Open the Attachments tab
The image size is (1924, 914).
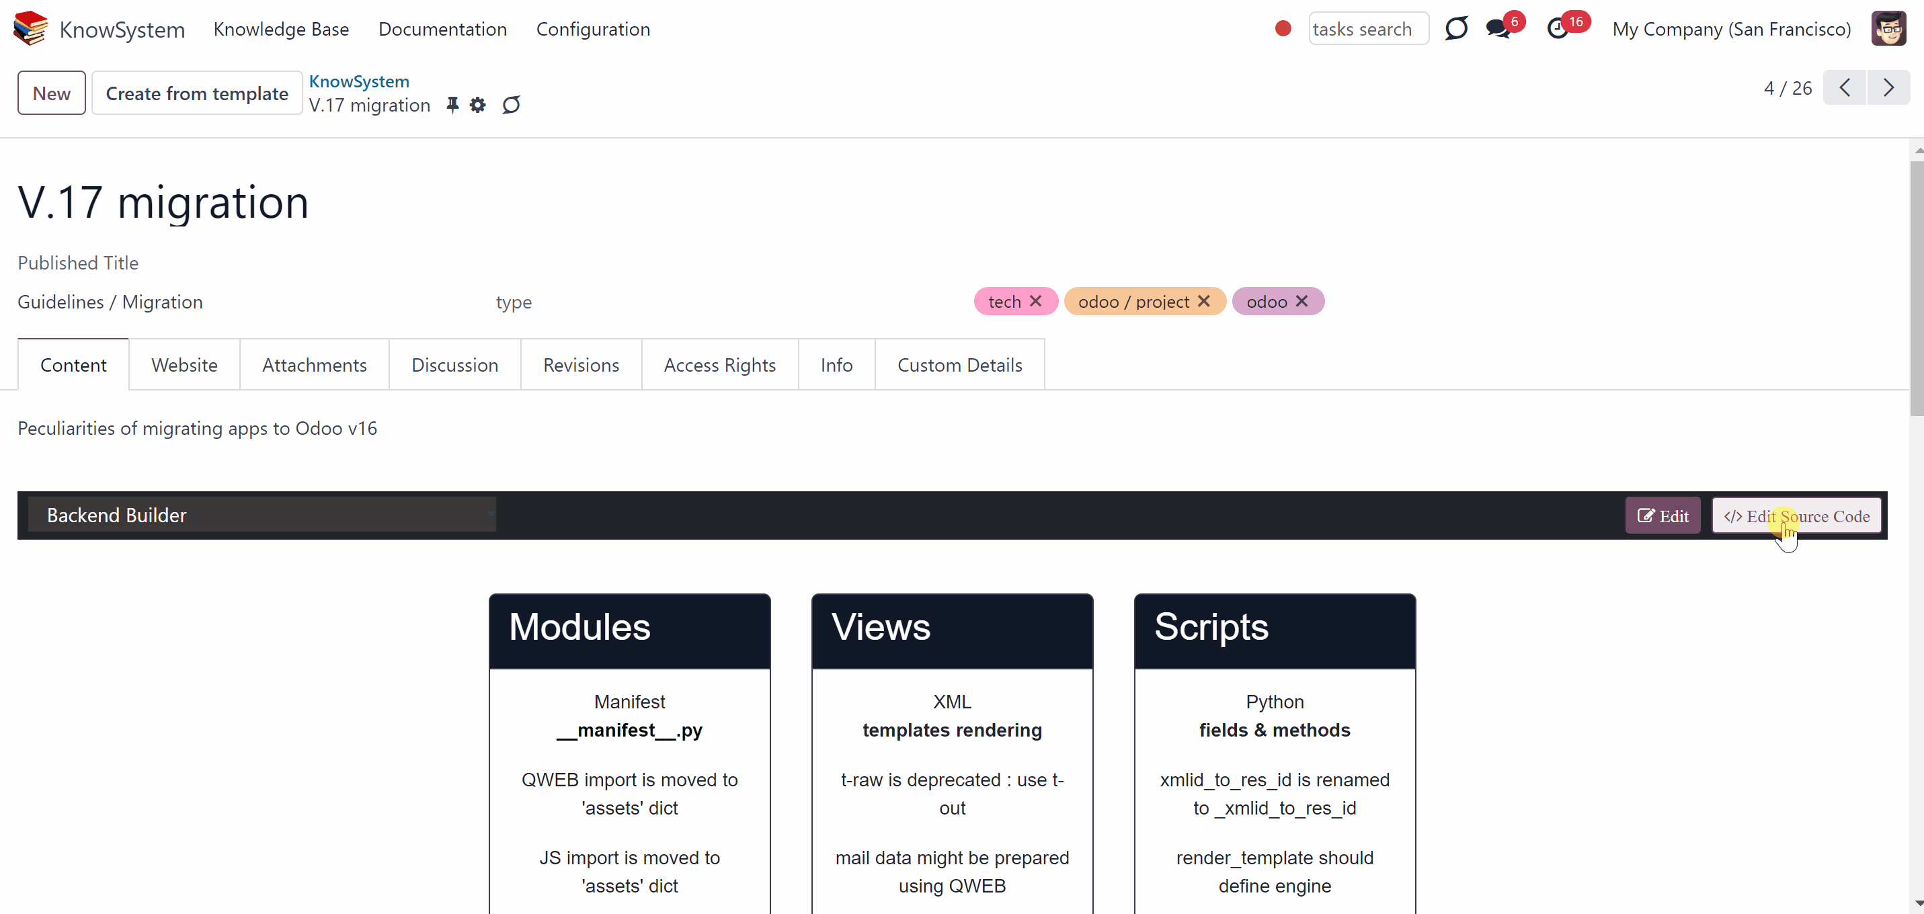315,364
